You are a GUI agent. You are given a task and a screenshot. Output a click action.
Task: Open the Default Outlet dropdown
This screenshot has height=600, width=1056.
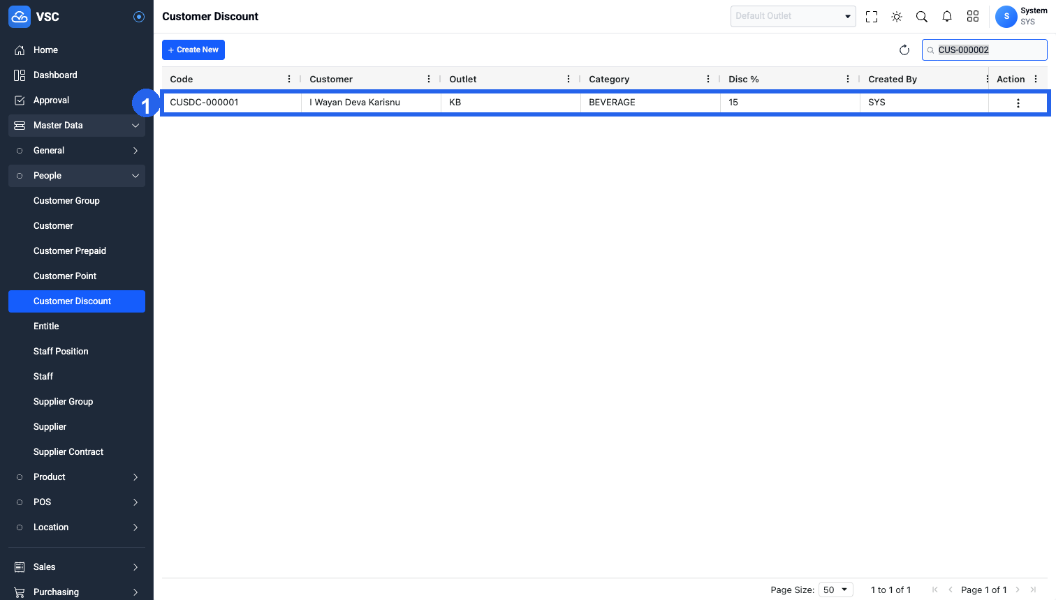(793, 16)
